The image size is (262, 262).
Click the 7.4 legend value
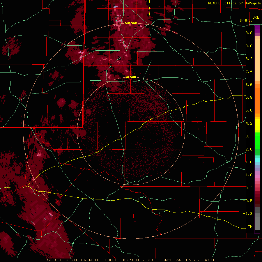click(249, 72)
